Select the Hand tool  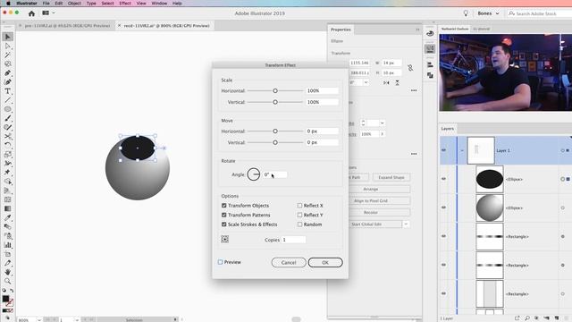tap(8, 272)
